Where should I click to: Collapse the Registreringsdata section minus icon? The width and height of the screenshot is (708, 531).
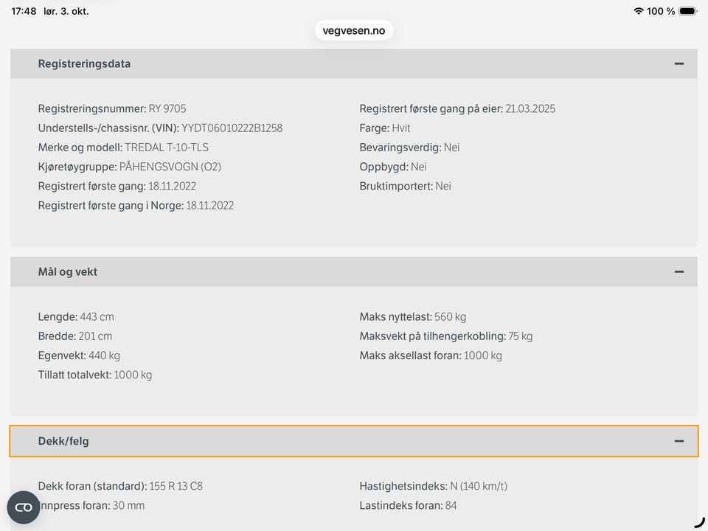coord(678,63)
